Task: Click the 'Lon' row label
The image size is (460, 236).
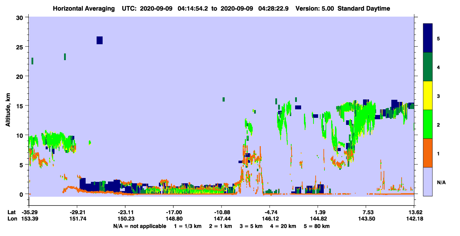Action: [12, 219]
